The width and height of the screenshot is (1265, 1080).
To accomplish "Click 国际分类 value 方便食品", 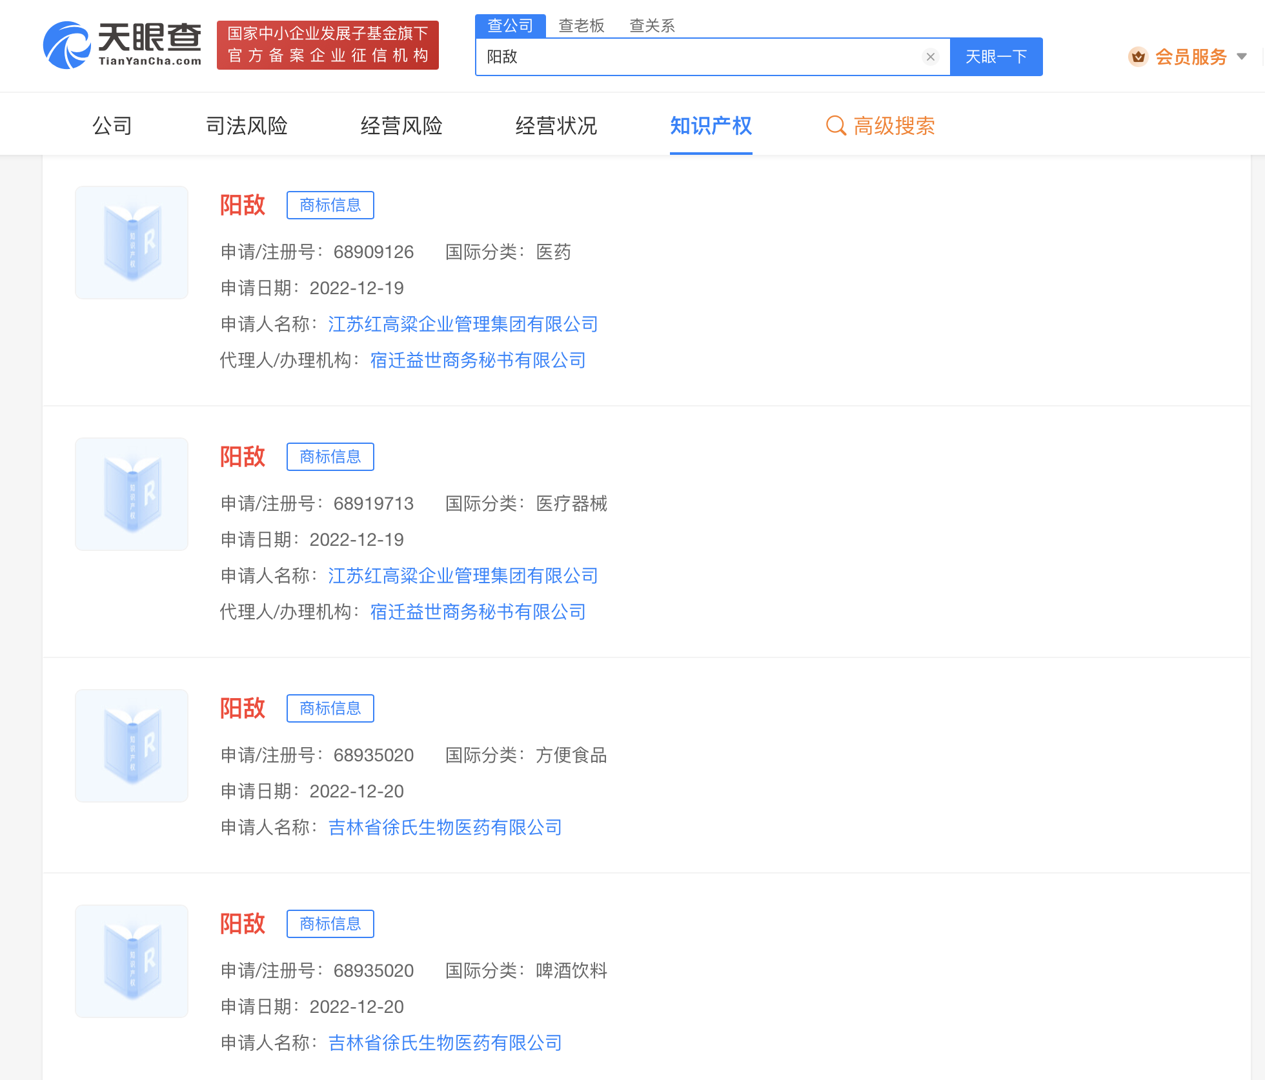I will (572, 755).
